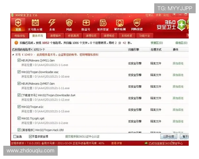This screenshot has height=159, width=199.
Task: Click 添加信任 for 20110121-1-13.exe
Action: 178,110
